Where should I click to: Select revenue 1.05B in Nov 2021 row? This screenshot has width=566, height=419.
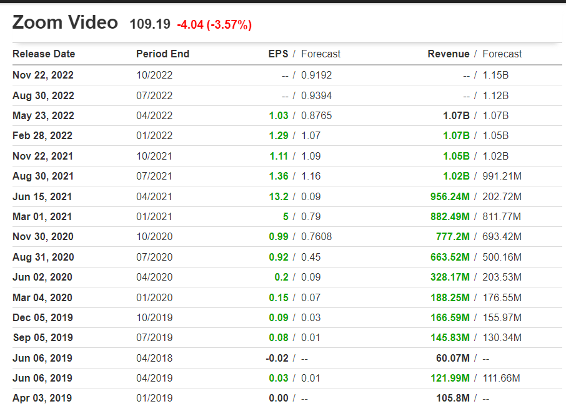[456, 156]
